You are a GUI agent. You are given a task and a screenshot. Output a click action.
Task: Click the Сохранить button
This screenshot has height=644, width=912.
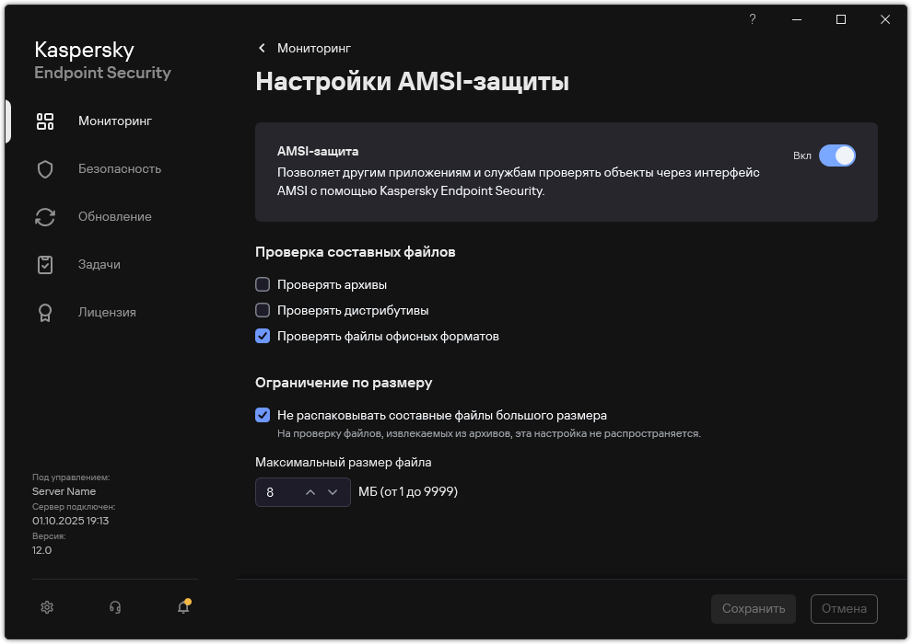click(753, 608)
